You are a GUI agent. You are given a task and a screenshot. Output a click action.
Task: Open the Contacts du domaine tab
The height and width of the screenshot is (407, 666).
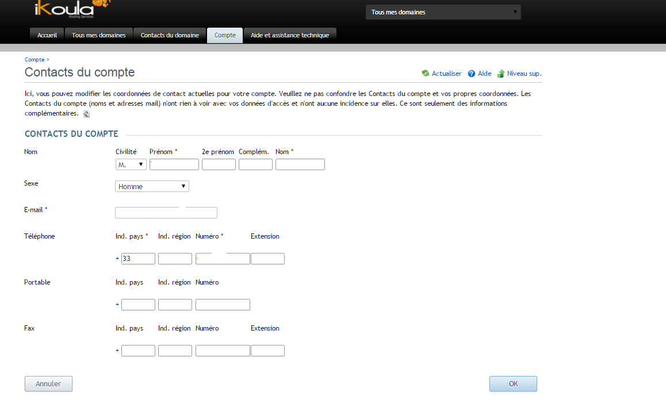point(170,35)
